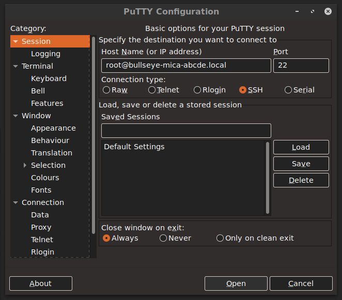Click the About button
This screenshot has height=300, width=342.
41,283
